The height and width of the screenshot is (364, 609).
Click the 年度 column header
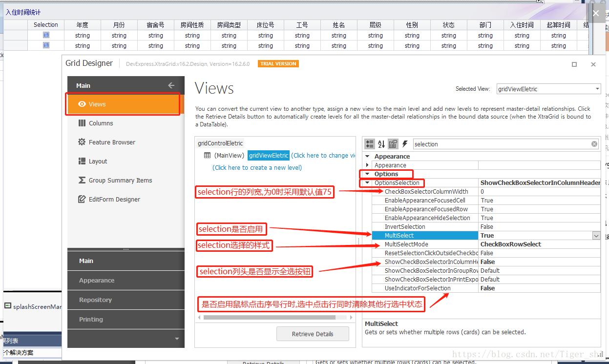point(83,25)
